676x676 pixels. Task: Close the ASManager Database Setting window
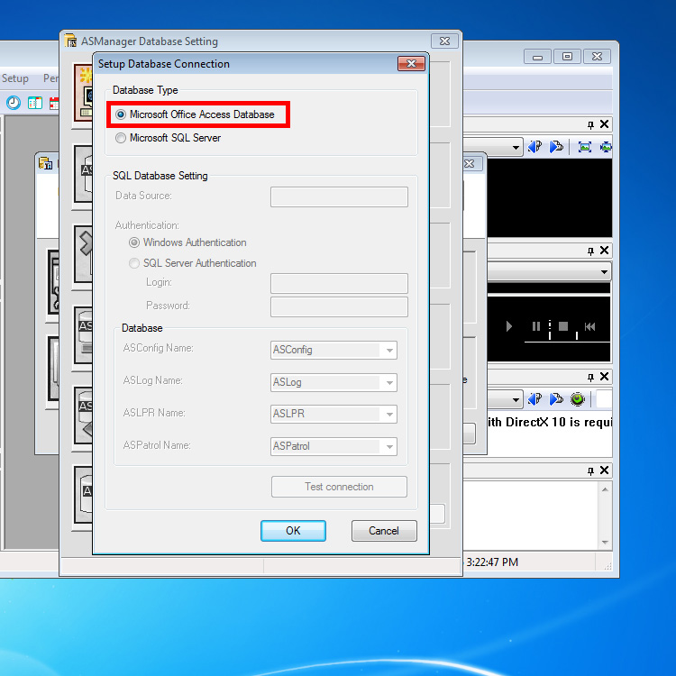pyautogui.click(x=444, y=41)
